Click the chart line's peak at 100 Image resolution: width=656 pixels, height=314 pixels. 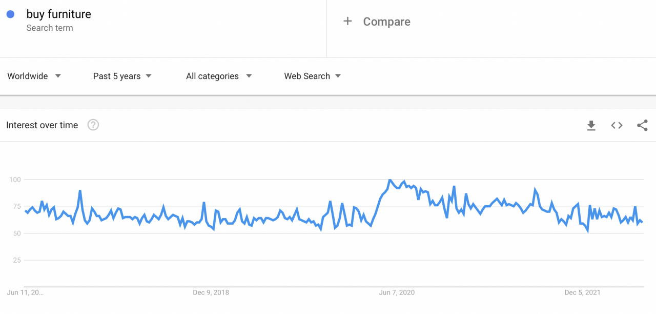click(390, 180)
